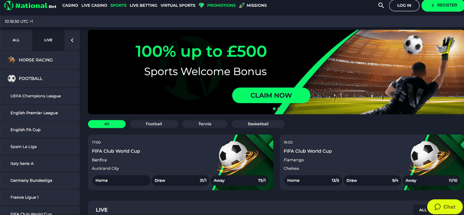464x215 pixels.
Task: Toggle the LIVE sidebar filter
Action: point(48,40)
